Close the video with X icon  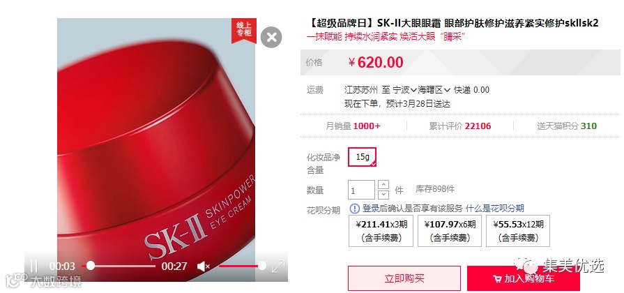click(x=271, y=38)
